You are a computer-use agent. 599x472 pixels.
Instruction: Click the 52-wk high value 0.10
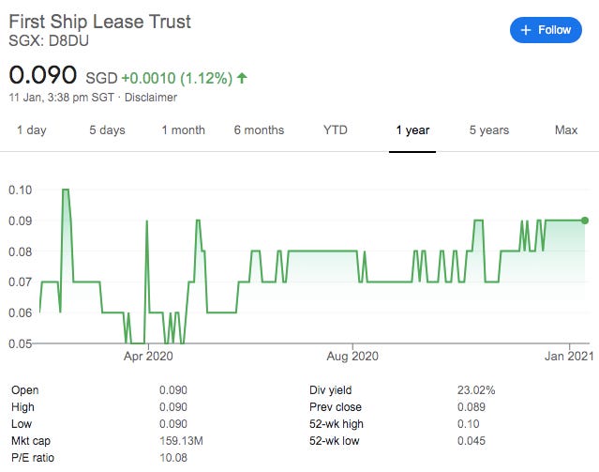pyautogui.click(x=468, y=424)
